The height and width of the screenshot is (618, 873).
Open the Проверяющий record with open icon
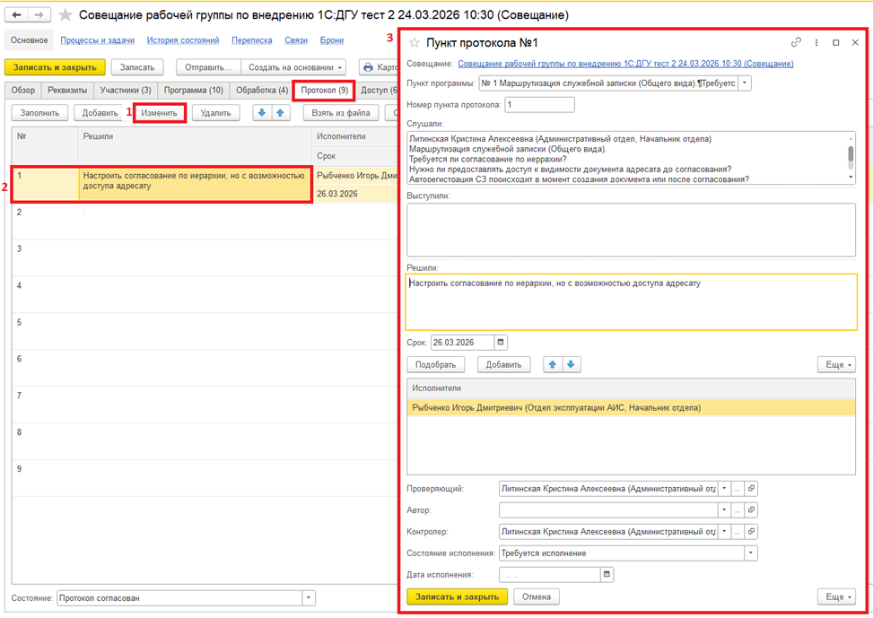(751, 489)
